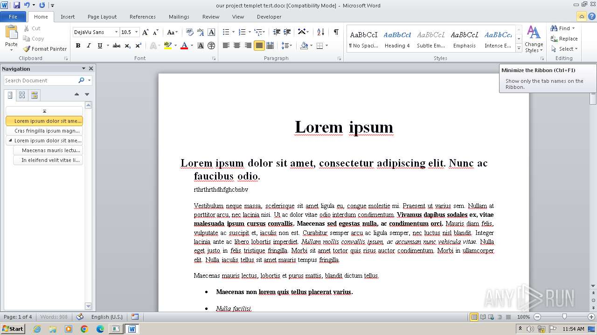Apply the No Spacing style
Screen dimensions: 597x335
pyautogui.click(x=364, y=40)
